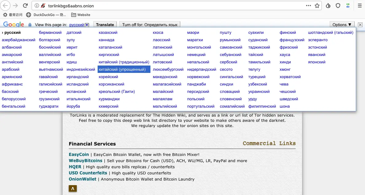Select гуджарати language
This screenshot has height=195, width=365.
pyautogui.click(x=49, y=106)
